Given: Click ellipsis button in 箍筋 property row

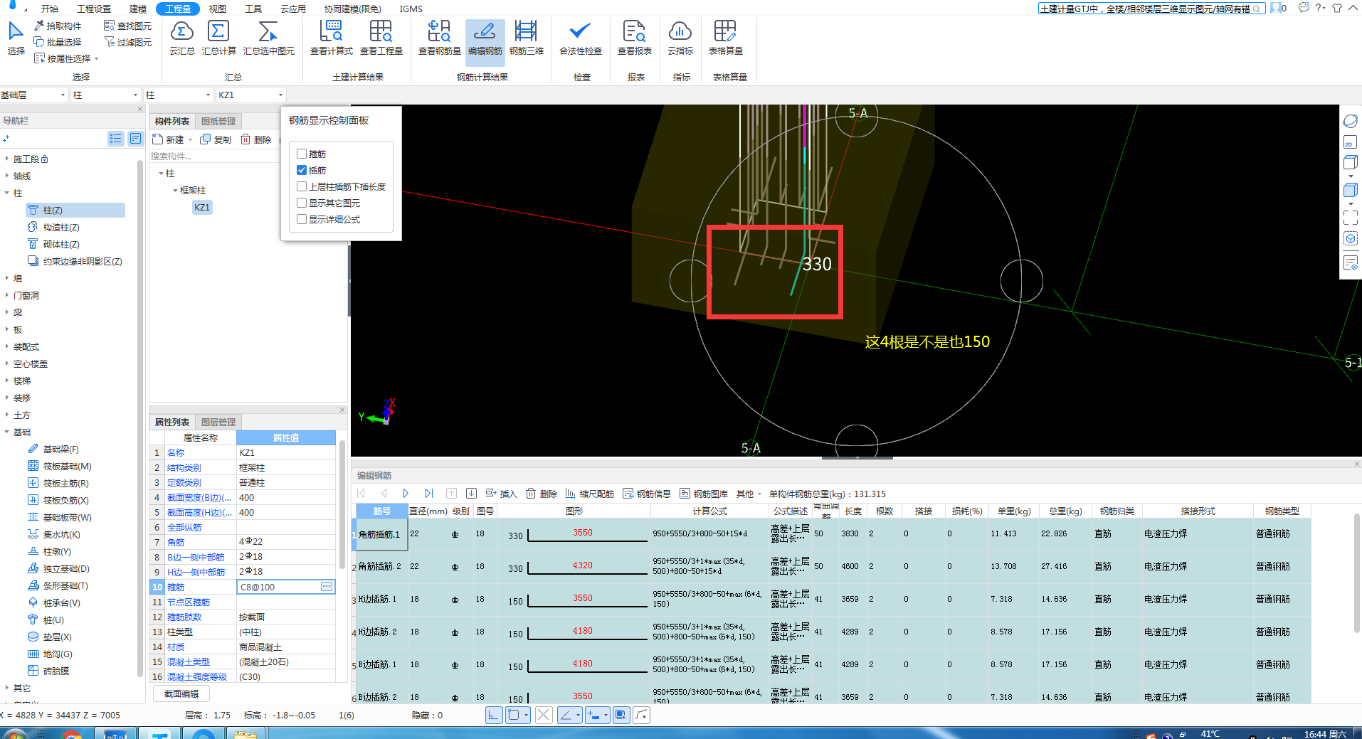Looking at the screenshot, I should [x=326, y=587].
